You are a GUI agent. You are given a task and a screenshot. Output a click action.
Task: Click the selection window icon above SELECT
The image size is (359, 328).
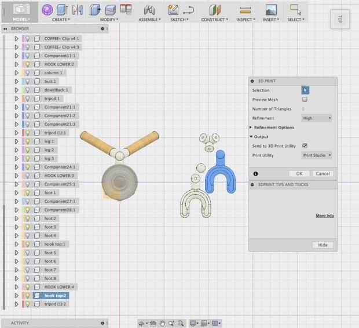pos(295,10)
